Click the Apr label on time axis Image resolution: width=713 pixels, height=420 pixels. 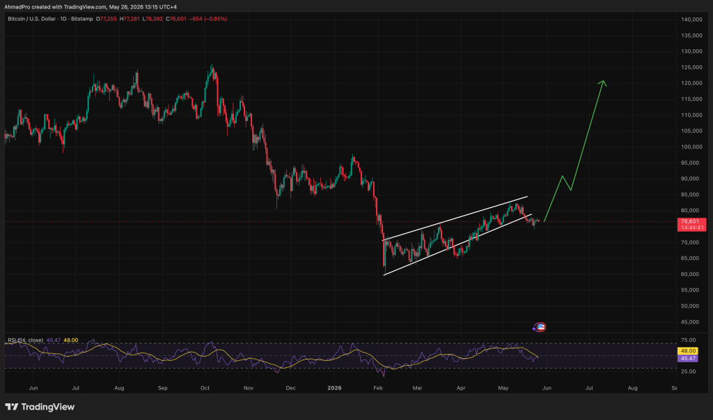click(x=461, y=388)
